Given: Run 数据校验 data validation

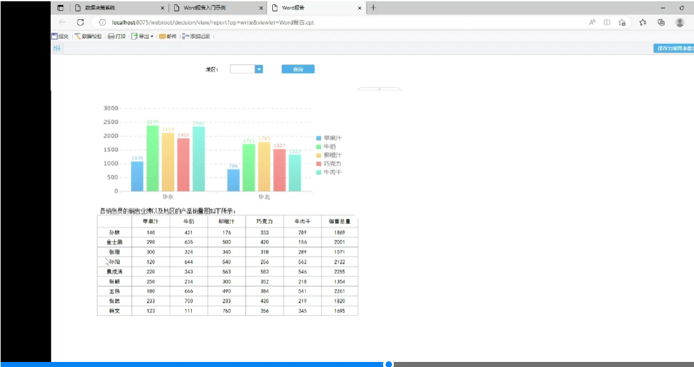Looking at the screenshot, I should [88, 36].
